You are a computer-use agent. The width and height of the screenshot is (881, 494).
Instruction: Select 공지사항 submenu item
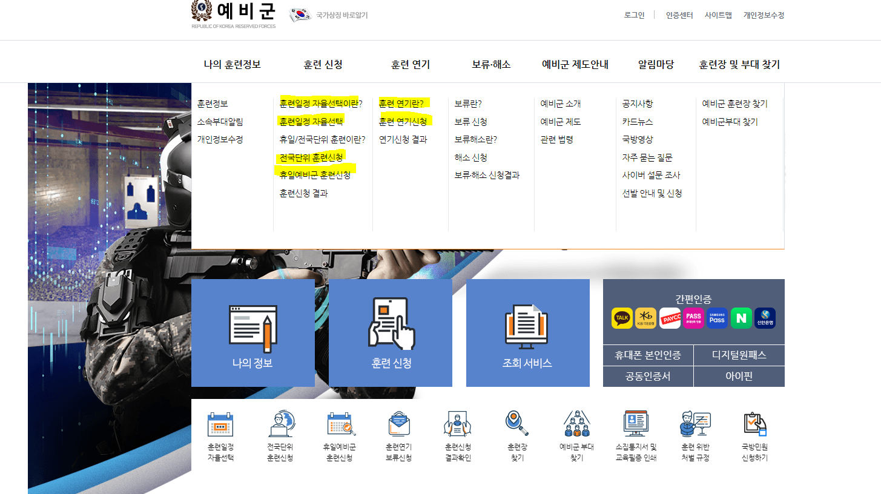tap(638, 104)
